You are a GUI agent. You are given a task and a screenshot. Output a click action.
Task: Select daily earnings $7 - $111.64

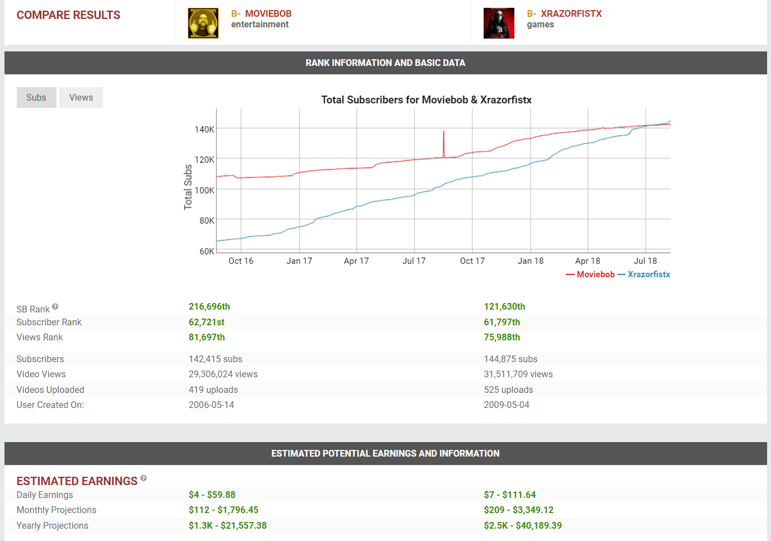tap(510, 495)
